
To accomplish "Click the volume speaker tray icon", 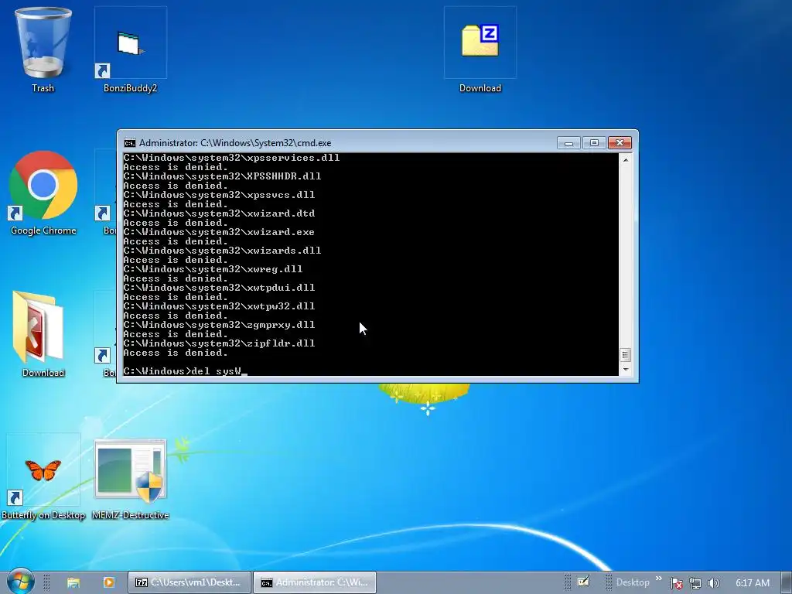I will 714,583.
